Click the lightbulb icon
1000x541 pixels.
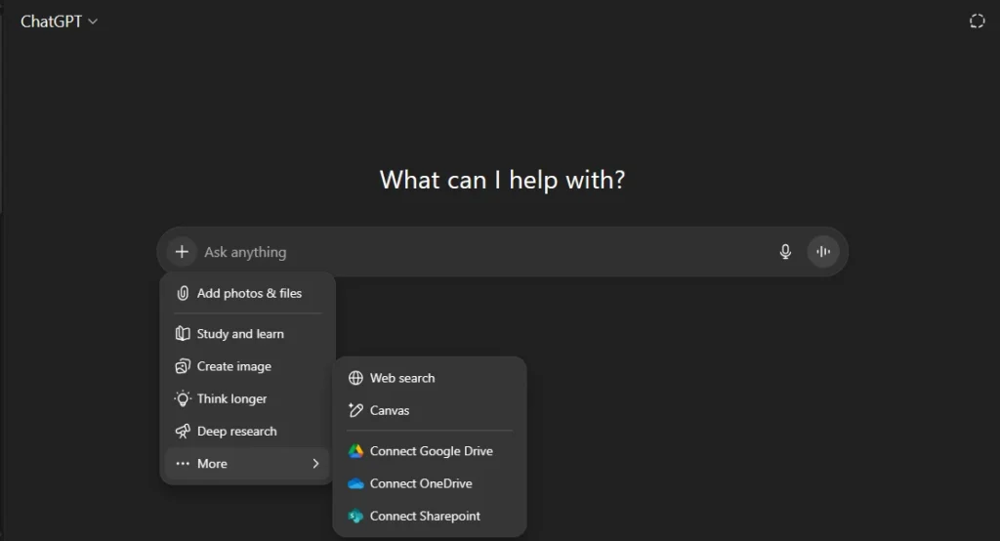(x=183, y=398)
